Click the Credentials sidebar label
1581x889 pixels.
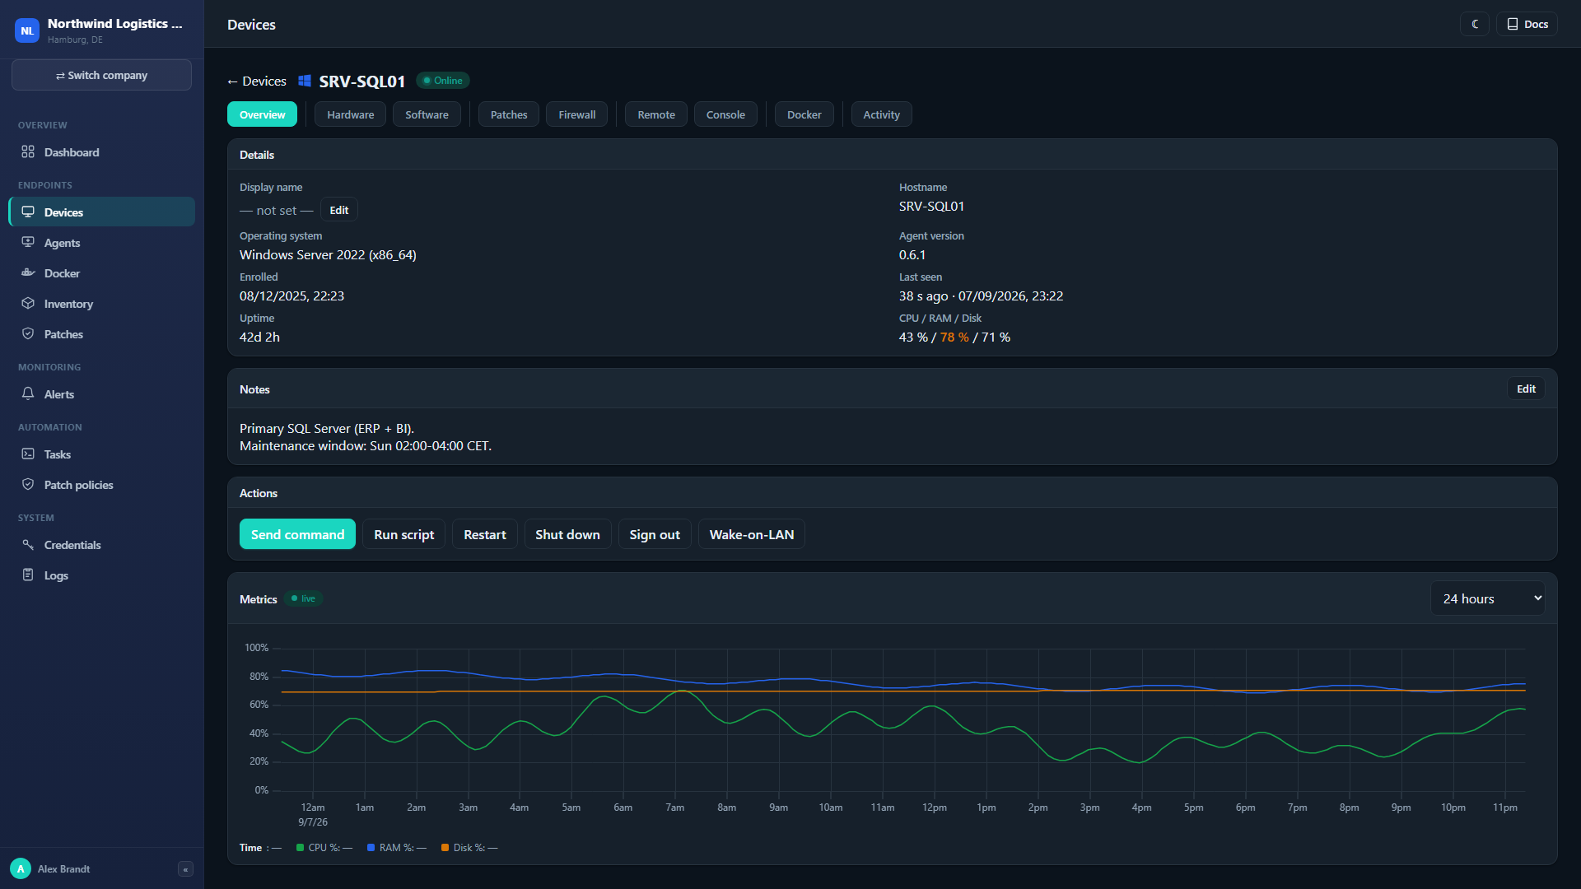click(x=72, y=545)
